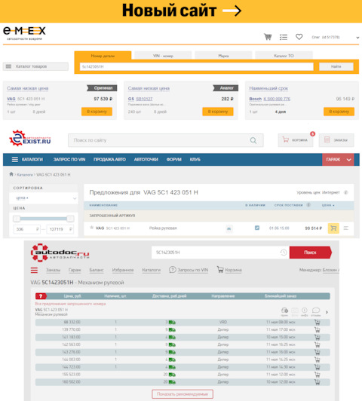Open the Exist.ru sort 'цена' dropdown

tap(44, 198)
